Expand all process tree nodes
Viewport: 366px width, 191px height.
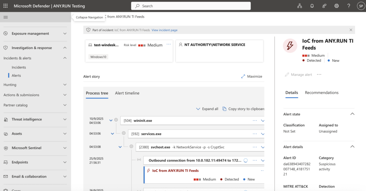207,109
